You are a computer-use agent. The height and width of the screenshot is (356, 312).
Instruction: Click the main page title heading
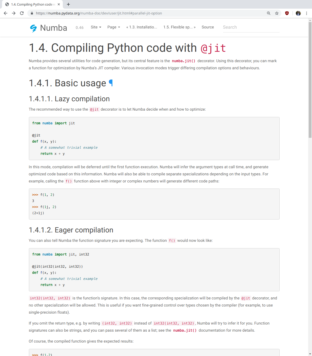click(127, 48)
